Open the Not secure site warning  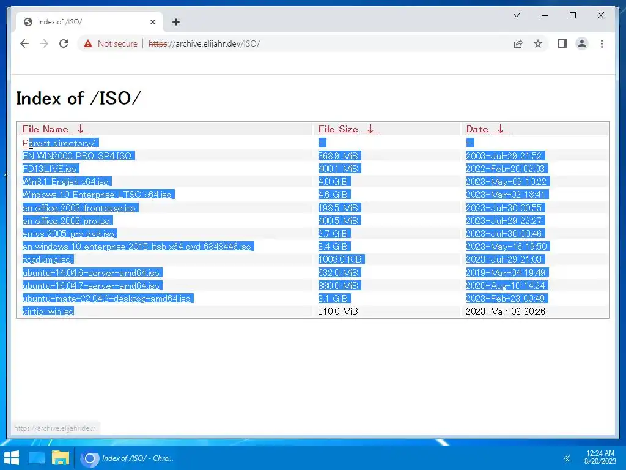[x=110, y=43]
